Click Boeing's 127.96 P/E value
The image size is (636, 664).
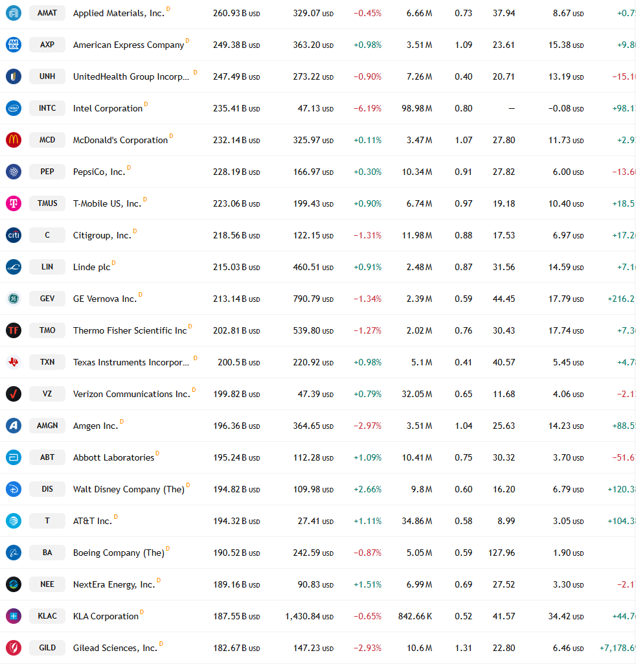coord(501,553)
